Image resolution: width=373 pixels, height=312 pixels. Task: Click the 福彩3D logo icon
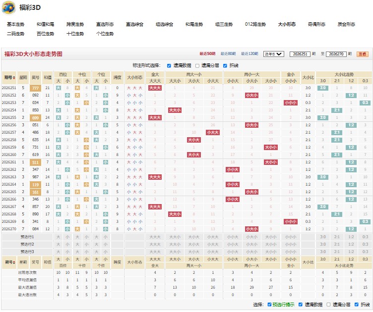8,7
